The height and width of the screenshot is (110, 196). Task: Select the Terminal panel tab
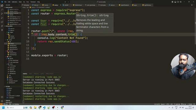25,74
